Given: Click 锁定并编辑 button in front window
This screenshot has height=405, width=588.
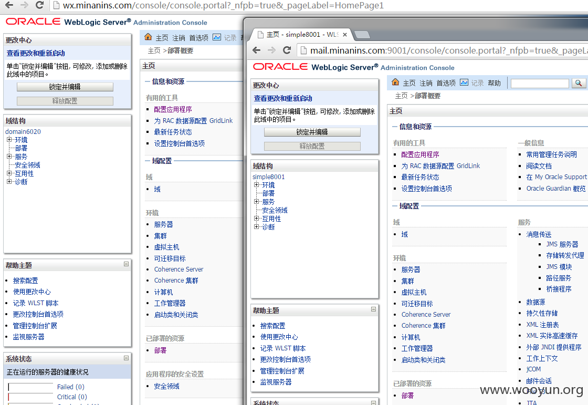Looking at the screenshot, I should click(x=312, y=132).
